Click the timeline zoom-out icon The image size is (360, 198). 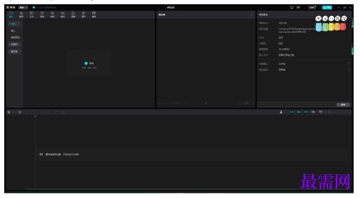(326, 112)
